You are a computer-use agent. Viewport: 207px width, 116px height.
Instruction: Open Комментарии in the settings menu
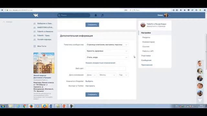point(148,42)
